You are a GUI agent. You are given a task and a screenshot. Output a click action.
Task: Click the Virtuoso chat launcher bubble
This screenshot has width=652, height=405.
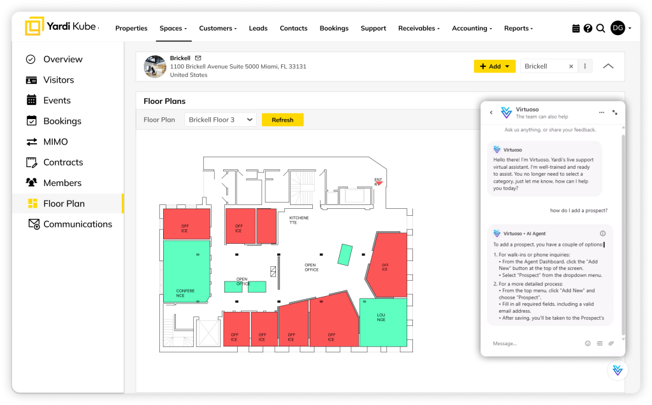[617, 370]
